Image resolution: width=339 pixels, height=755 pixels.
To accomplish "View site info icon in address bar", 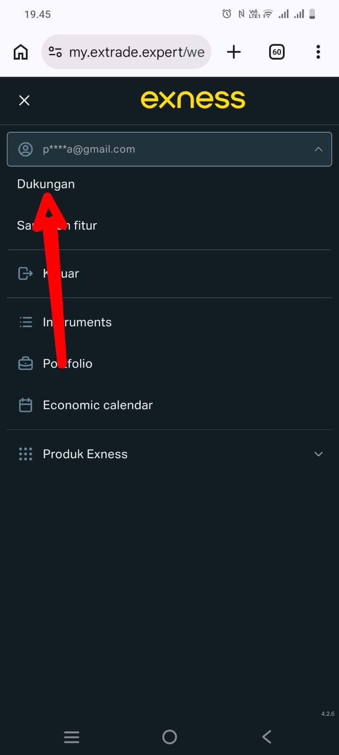I will (x=55, y=52).
